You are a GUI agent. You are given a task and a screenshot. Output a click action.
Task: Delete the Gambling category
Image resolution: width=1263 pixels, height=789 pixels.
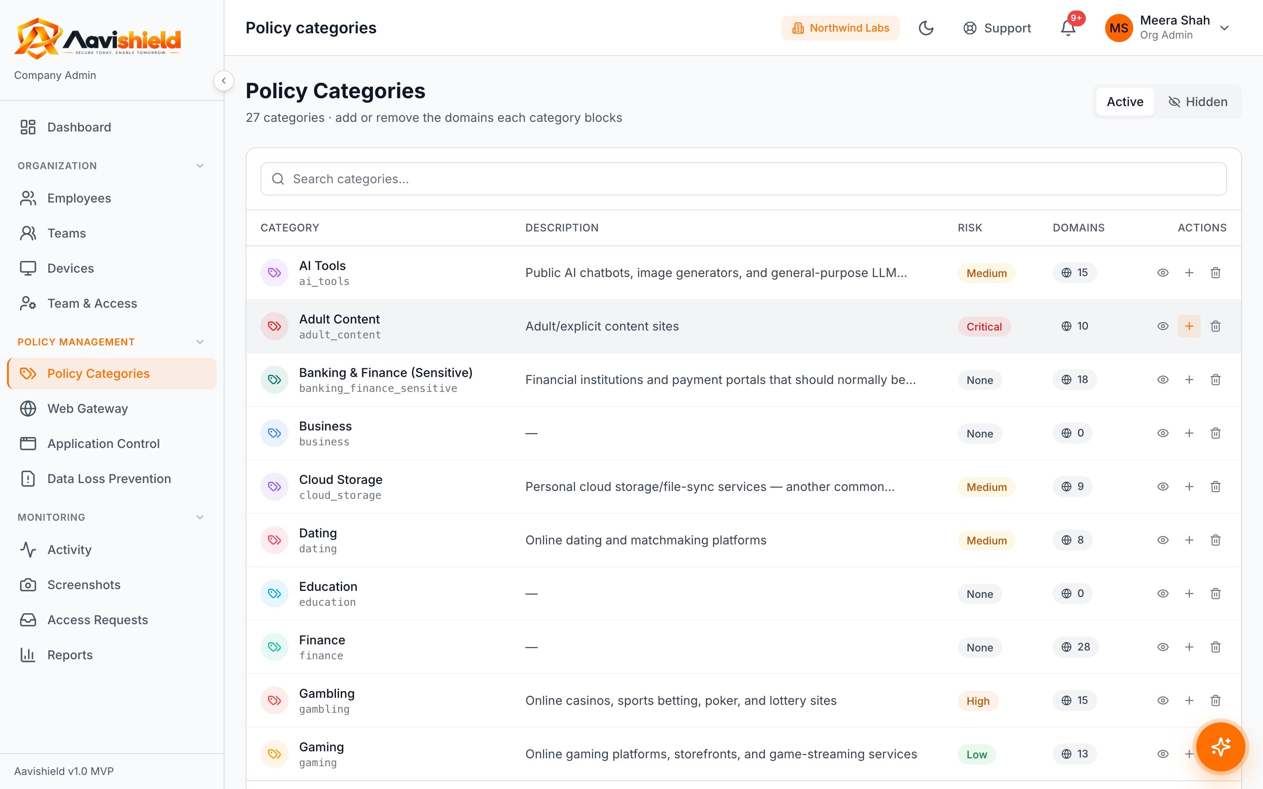(x=1216, y=700)
